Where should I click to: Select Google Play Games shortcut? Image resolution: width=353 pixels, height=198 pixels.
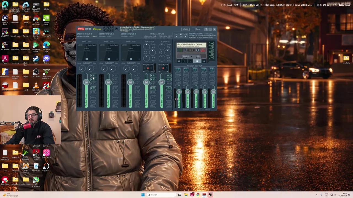[36, 46]
